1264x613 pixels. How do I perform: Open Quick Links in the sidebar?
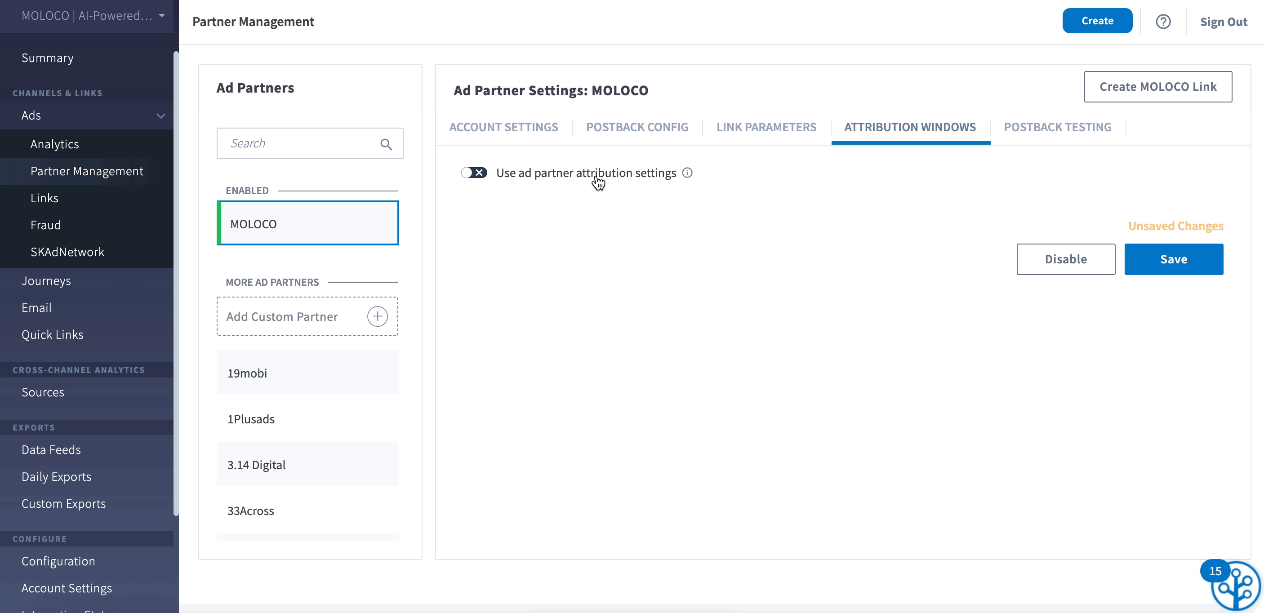[53, 335]
